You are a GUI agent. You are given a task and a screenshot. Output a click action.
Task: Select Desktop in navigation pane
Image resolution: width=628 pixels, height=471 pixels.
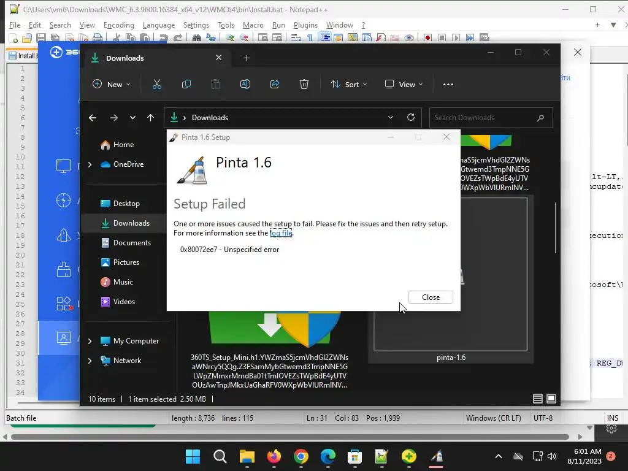tap(126, 204)
